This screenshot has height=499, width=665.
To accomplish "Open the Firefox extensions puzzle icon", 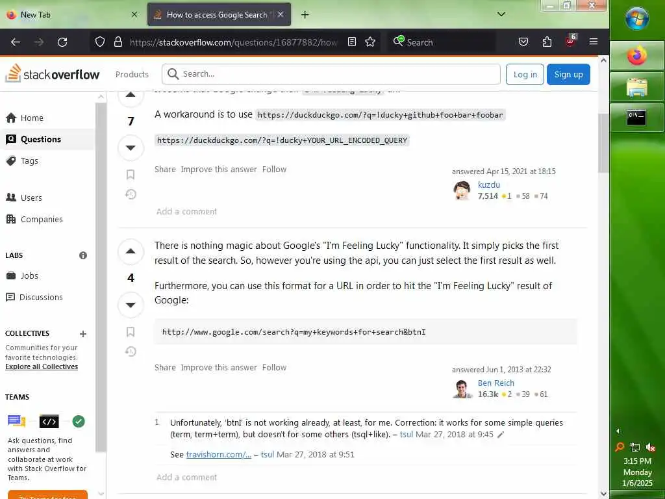I will tap(547, 42).
